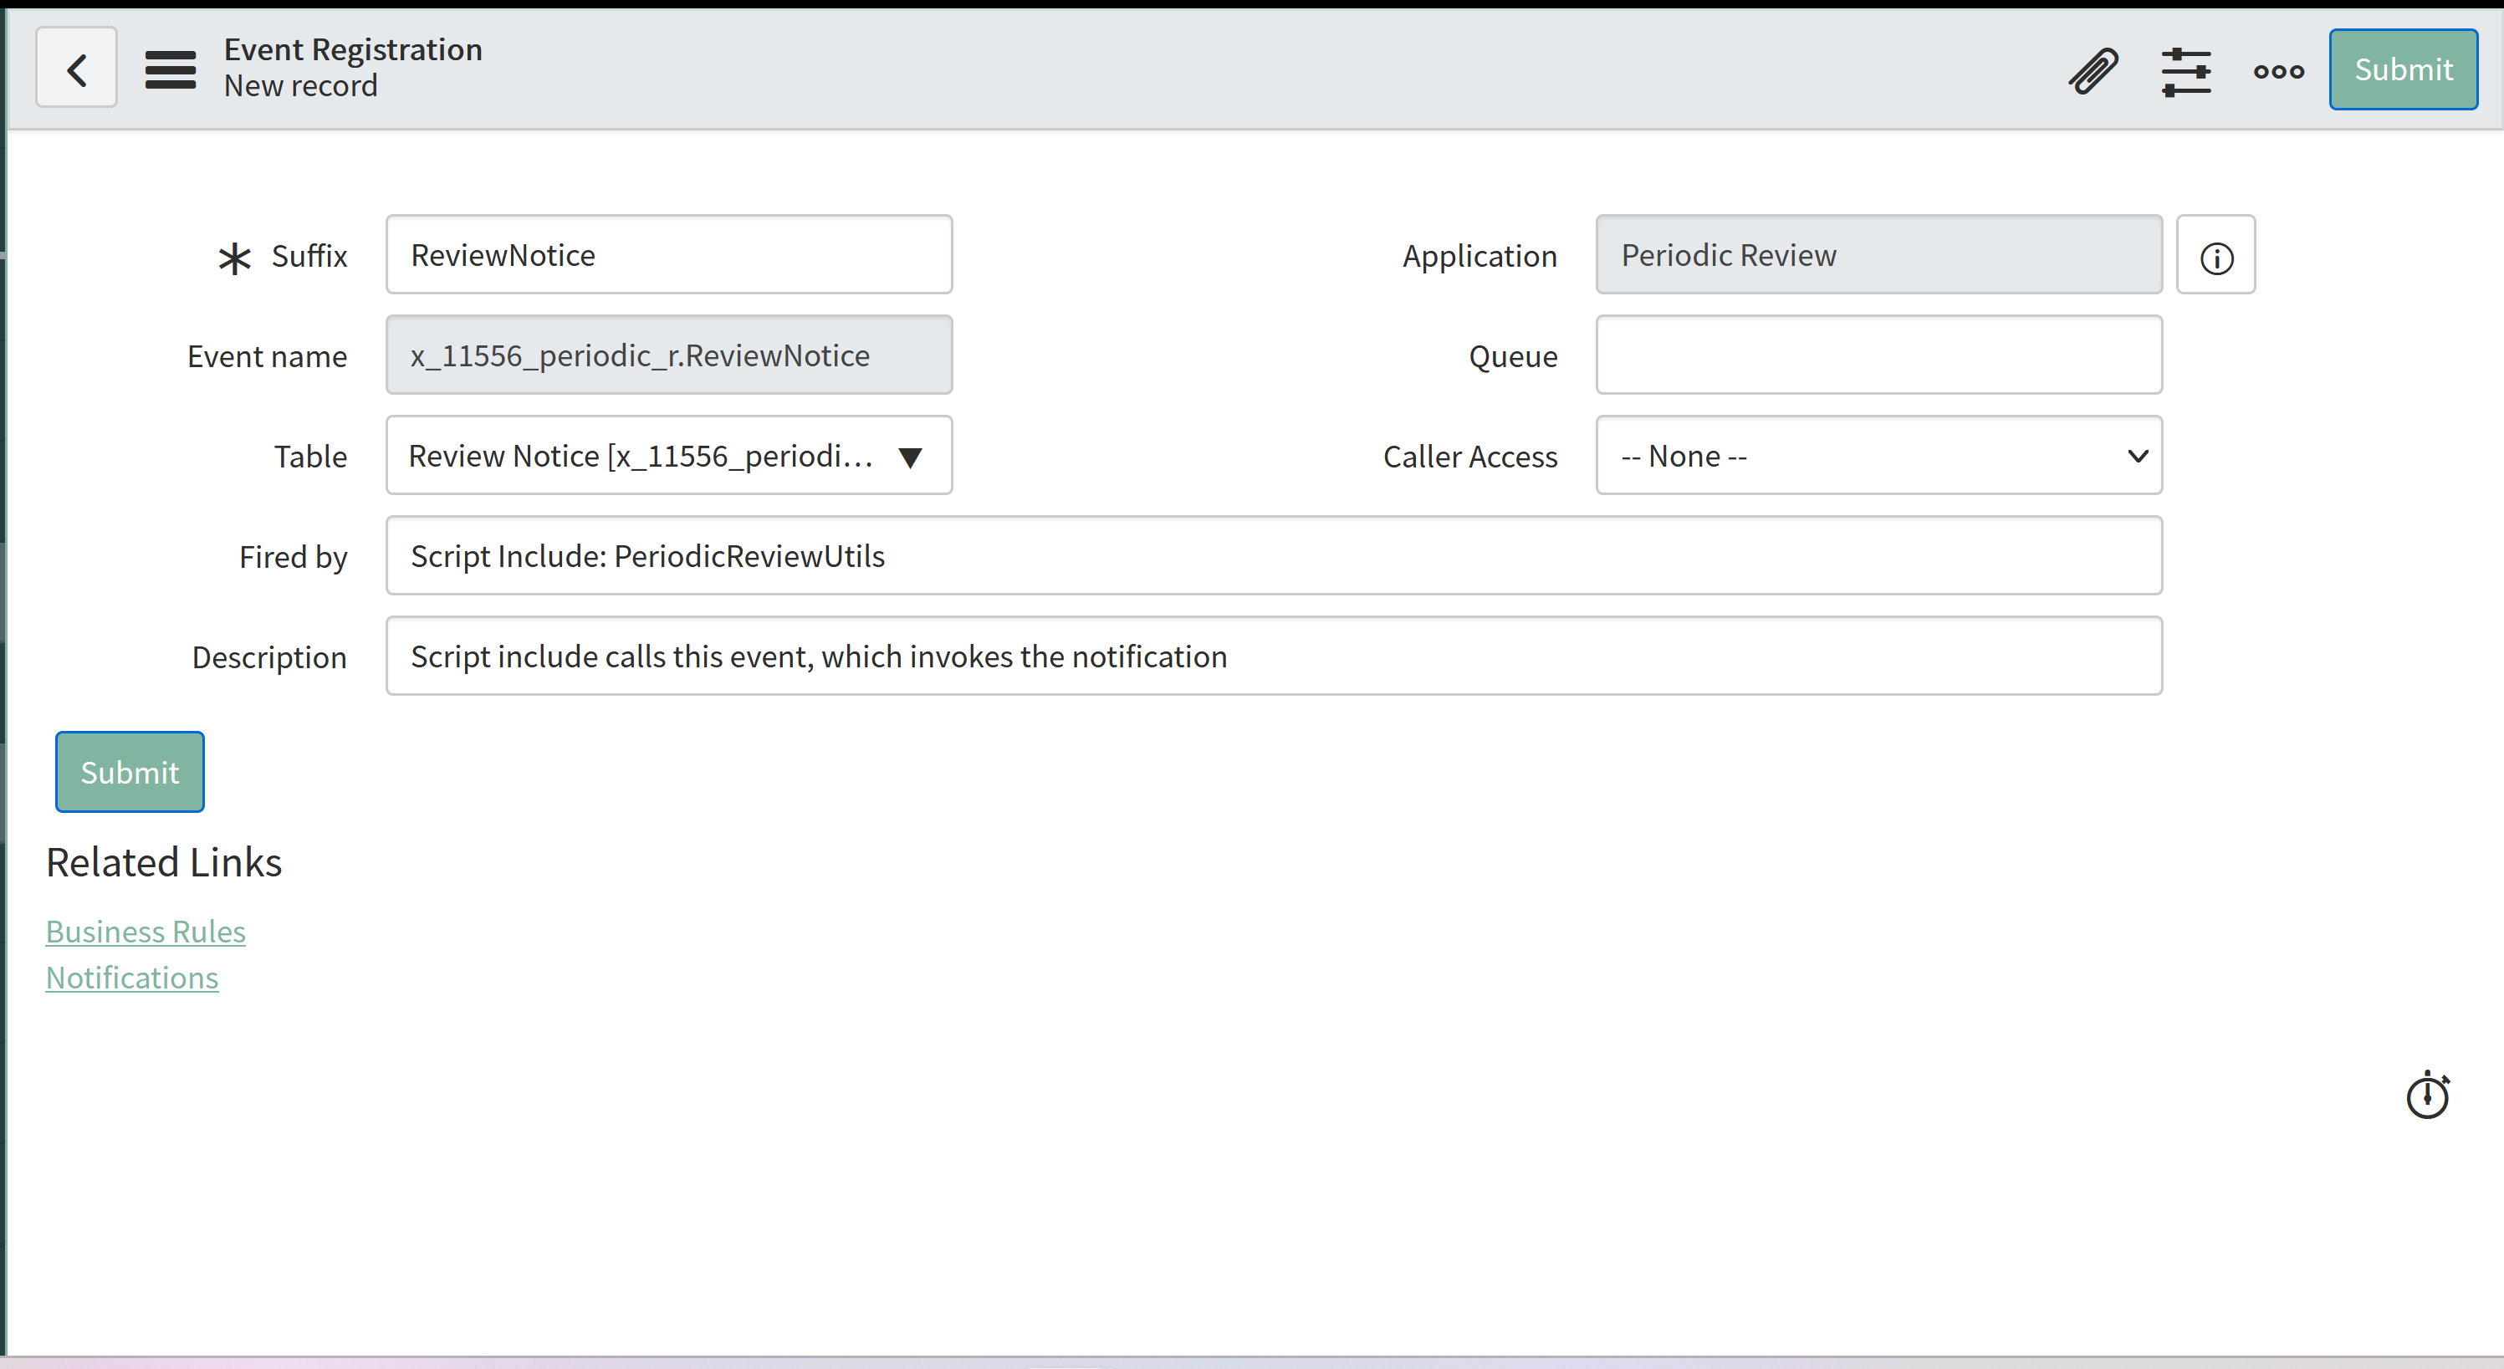The image size is (2504, 1369).
Task: Click into the Suffix field
Action: point(669,256)
